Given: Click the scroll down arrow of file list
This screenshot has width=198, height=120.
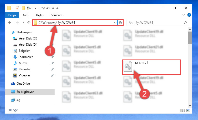Looking at the screenshot, I should point(190,106).
